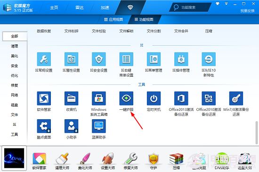
Task: Open Office2010激活备份还原 icon
Action: 209,98
